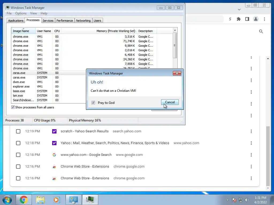Click Yahoo favicon beside scratch search result
Image resolution: width=274 pixels, height=205 pixels.
(x=54, y=131)
